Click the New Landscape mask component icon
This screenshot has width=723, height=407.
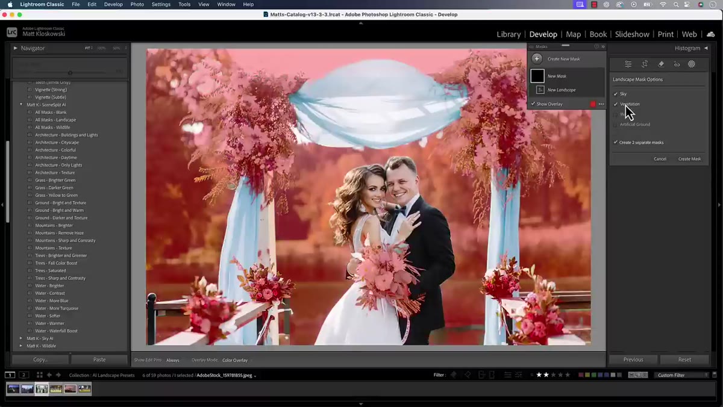(540, 90)
